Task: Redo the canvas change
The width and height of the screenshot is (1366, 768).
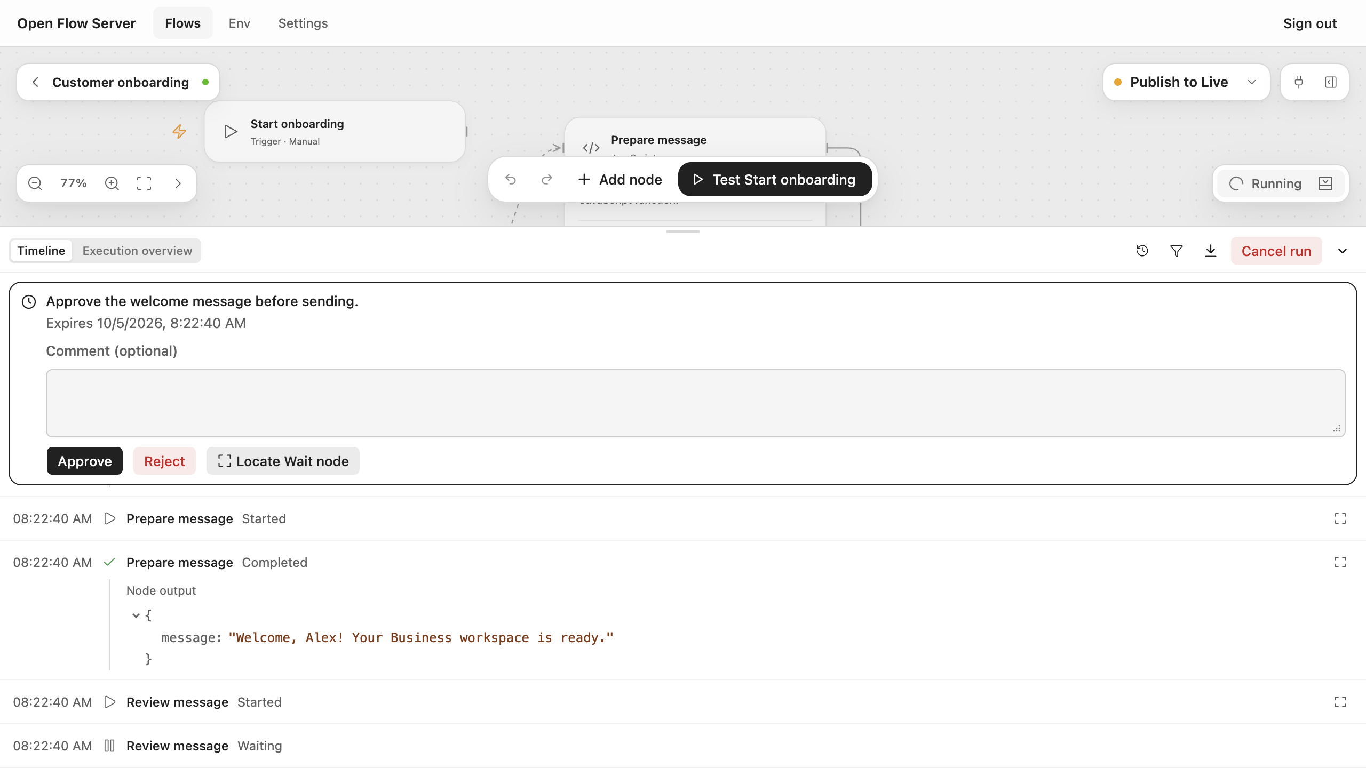Action: [546, 180]
